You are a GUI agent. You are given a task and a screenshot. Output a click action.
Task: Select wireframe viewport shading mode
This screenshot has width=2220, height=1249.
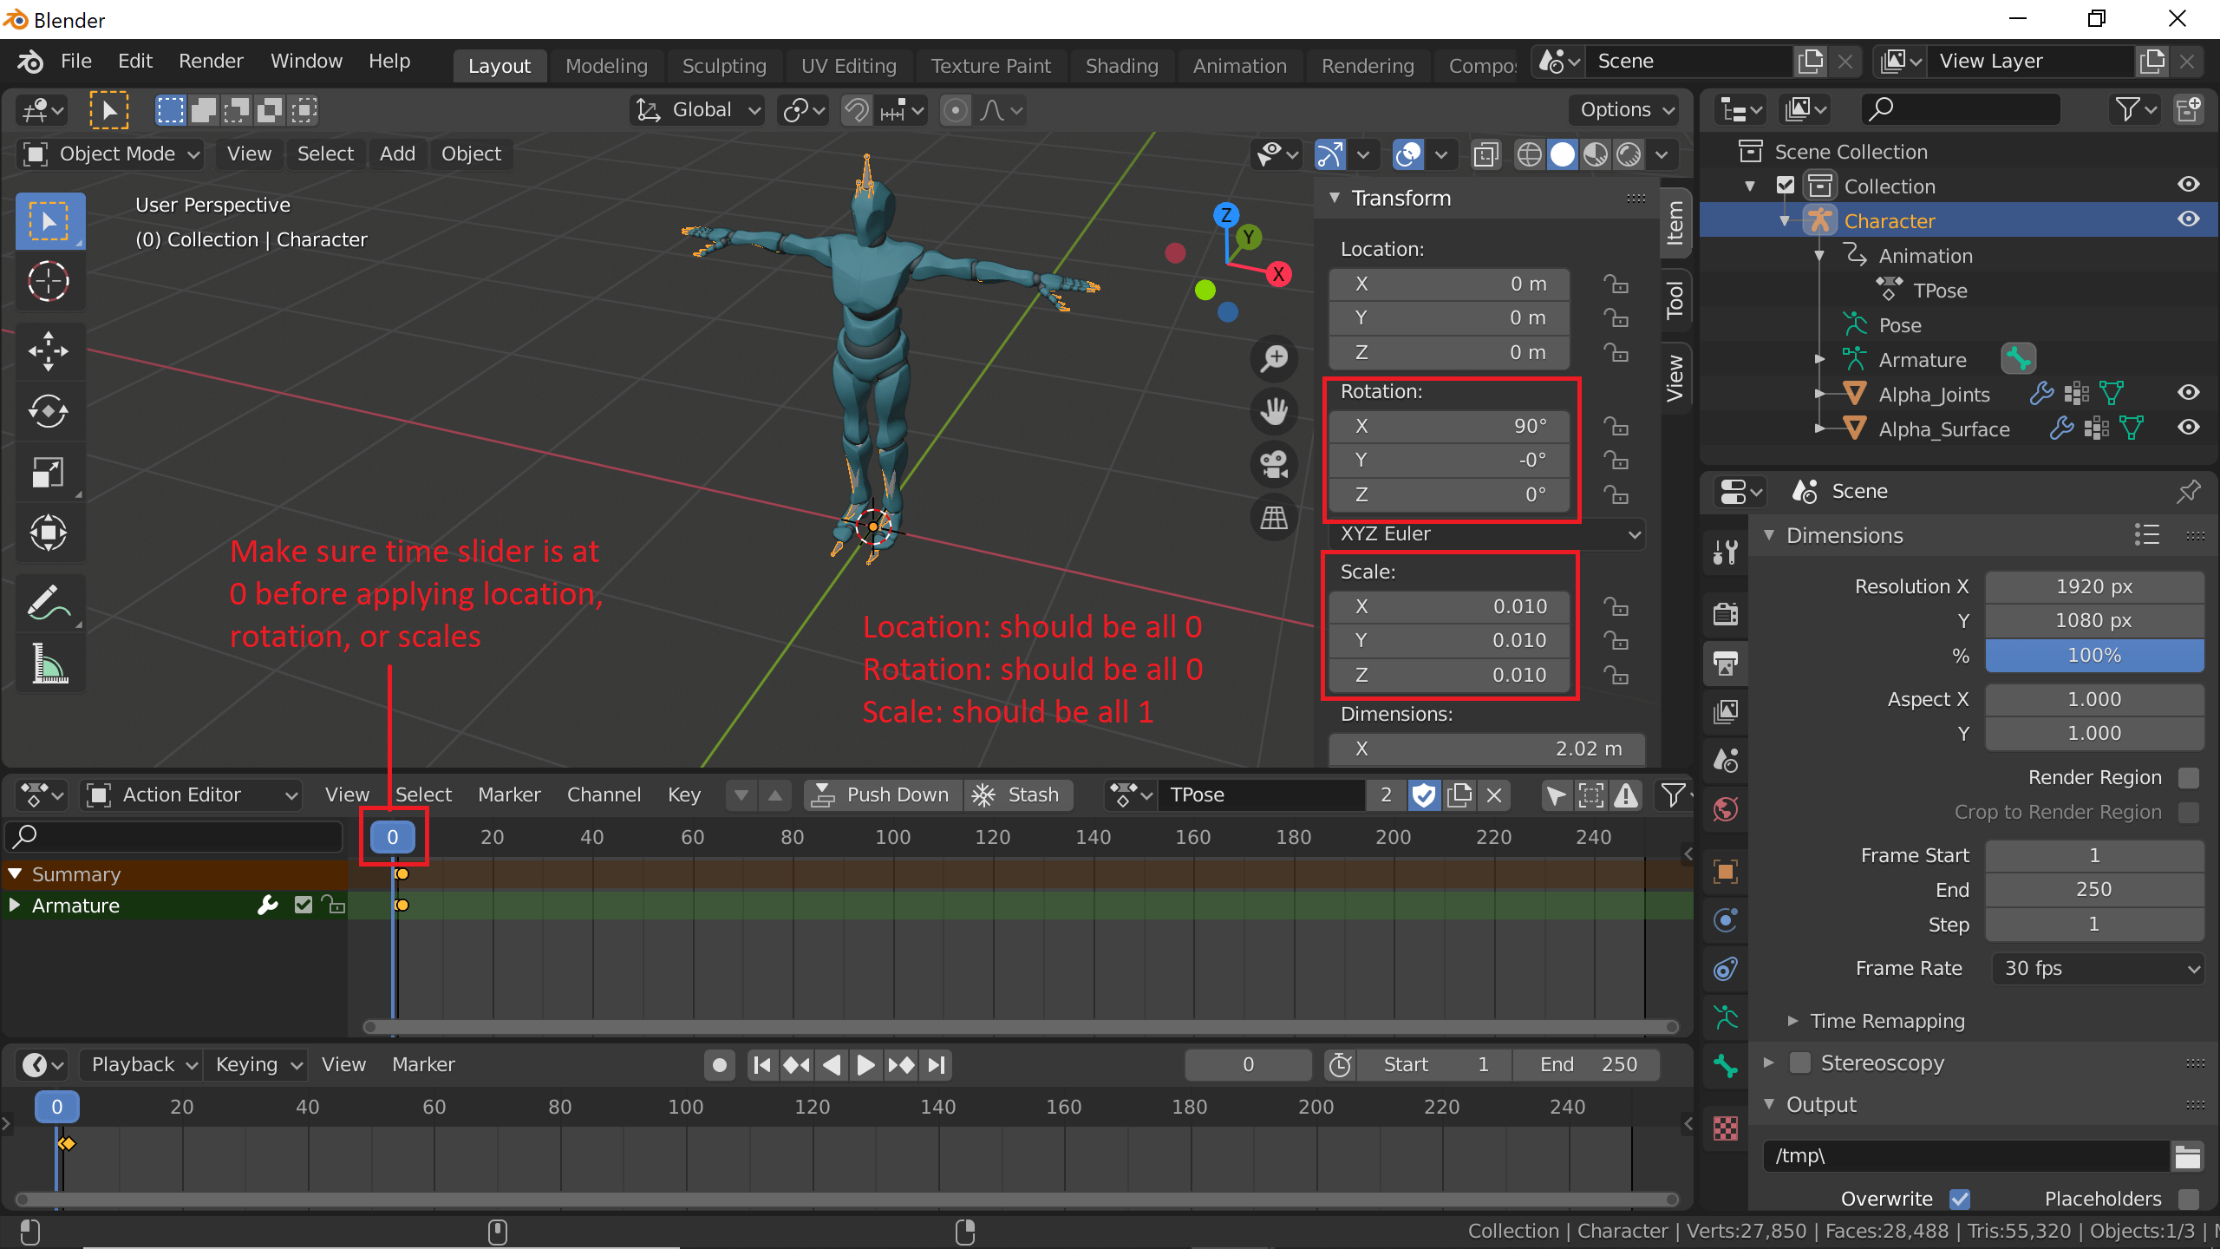(x=1529, y=155)
